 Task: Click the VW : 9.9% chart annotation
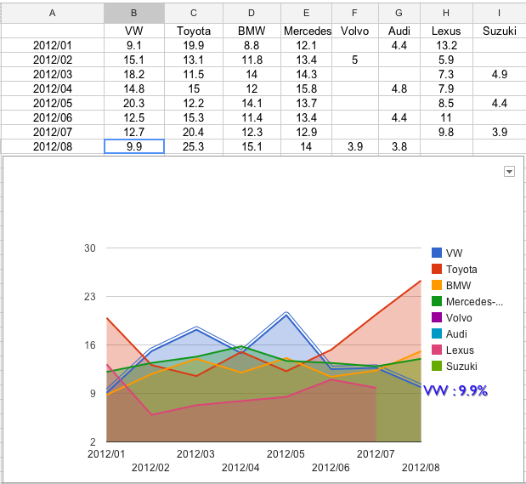pyautogui.click(x=455, y=390)
